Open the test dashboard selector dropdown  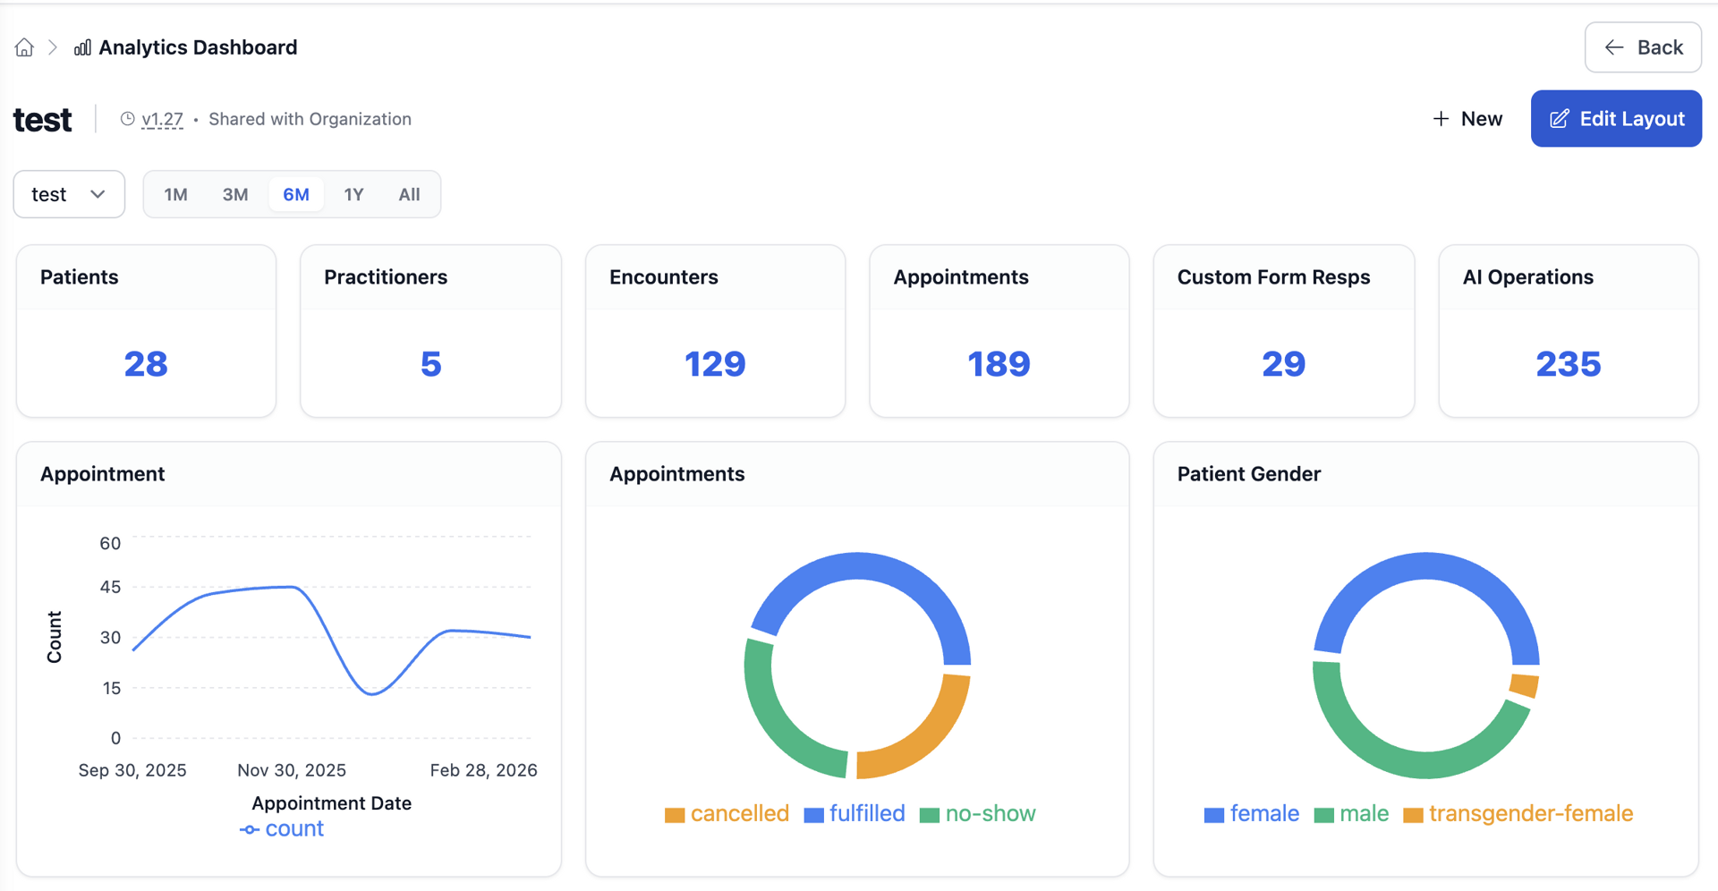(69, 193)
